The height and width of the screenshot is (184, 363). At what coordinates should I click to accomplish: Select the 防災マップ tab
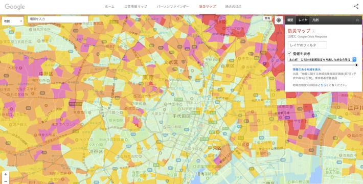pyautogui.click(x=208, y=7)
